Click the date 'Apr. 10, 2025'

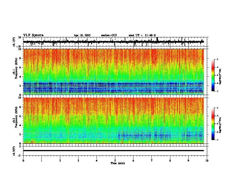point(82,35)
